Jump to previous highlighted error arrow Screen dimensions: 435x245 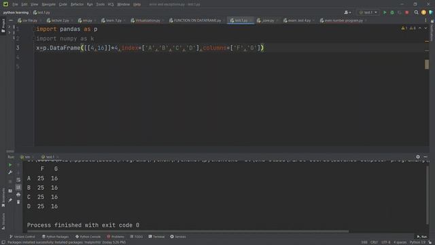coord(420,29)
